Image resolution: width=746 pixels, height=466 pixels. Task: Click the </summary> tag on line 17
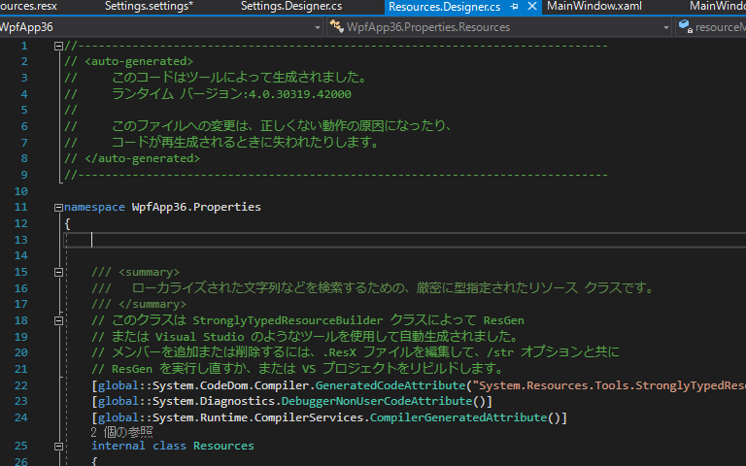pos(153,304)
